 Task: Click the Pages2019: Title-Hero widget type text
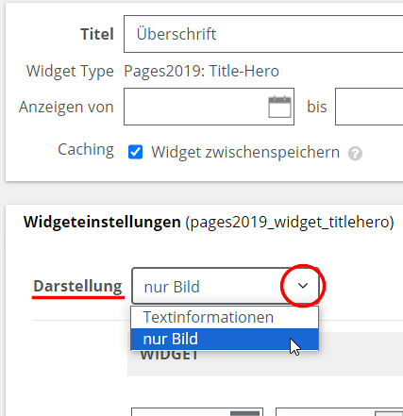click(x=201, y=71)
